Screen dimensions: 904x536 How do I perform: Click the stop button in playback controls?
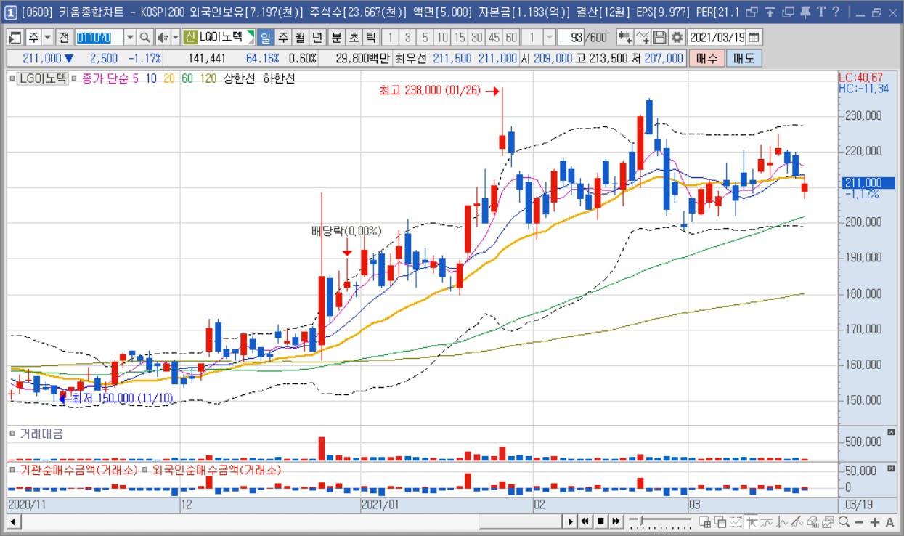pyautogui.click(x=600, y=521)
